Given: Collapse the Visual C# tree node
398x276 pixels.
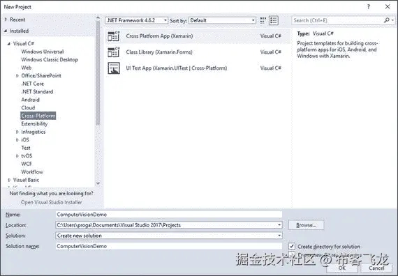Looking at the screenshot, I should coord(9,44).
